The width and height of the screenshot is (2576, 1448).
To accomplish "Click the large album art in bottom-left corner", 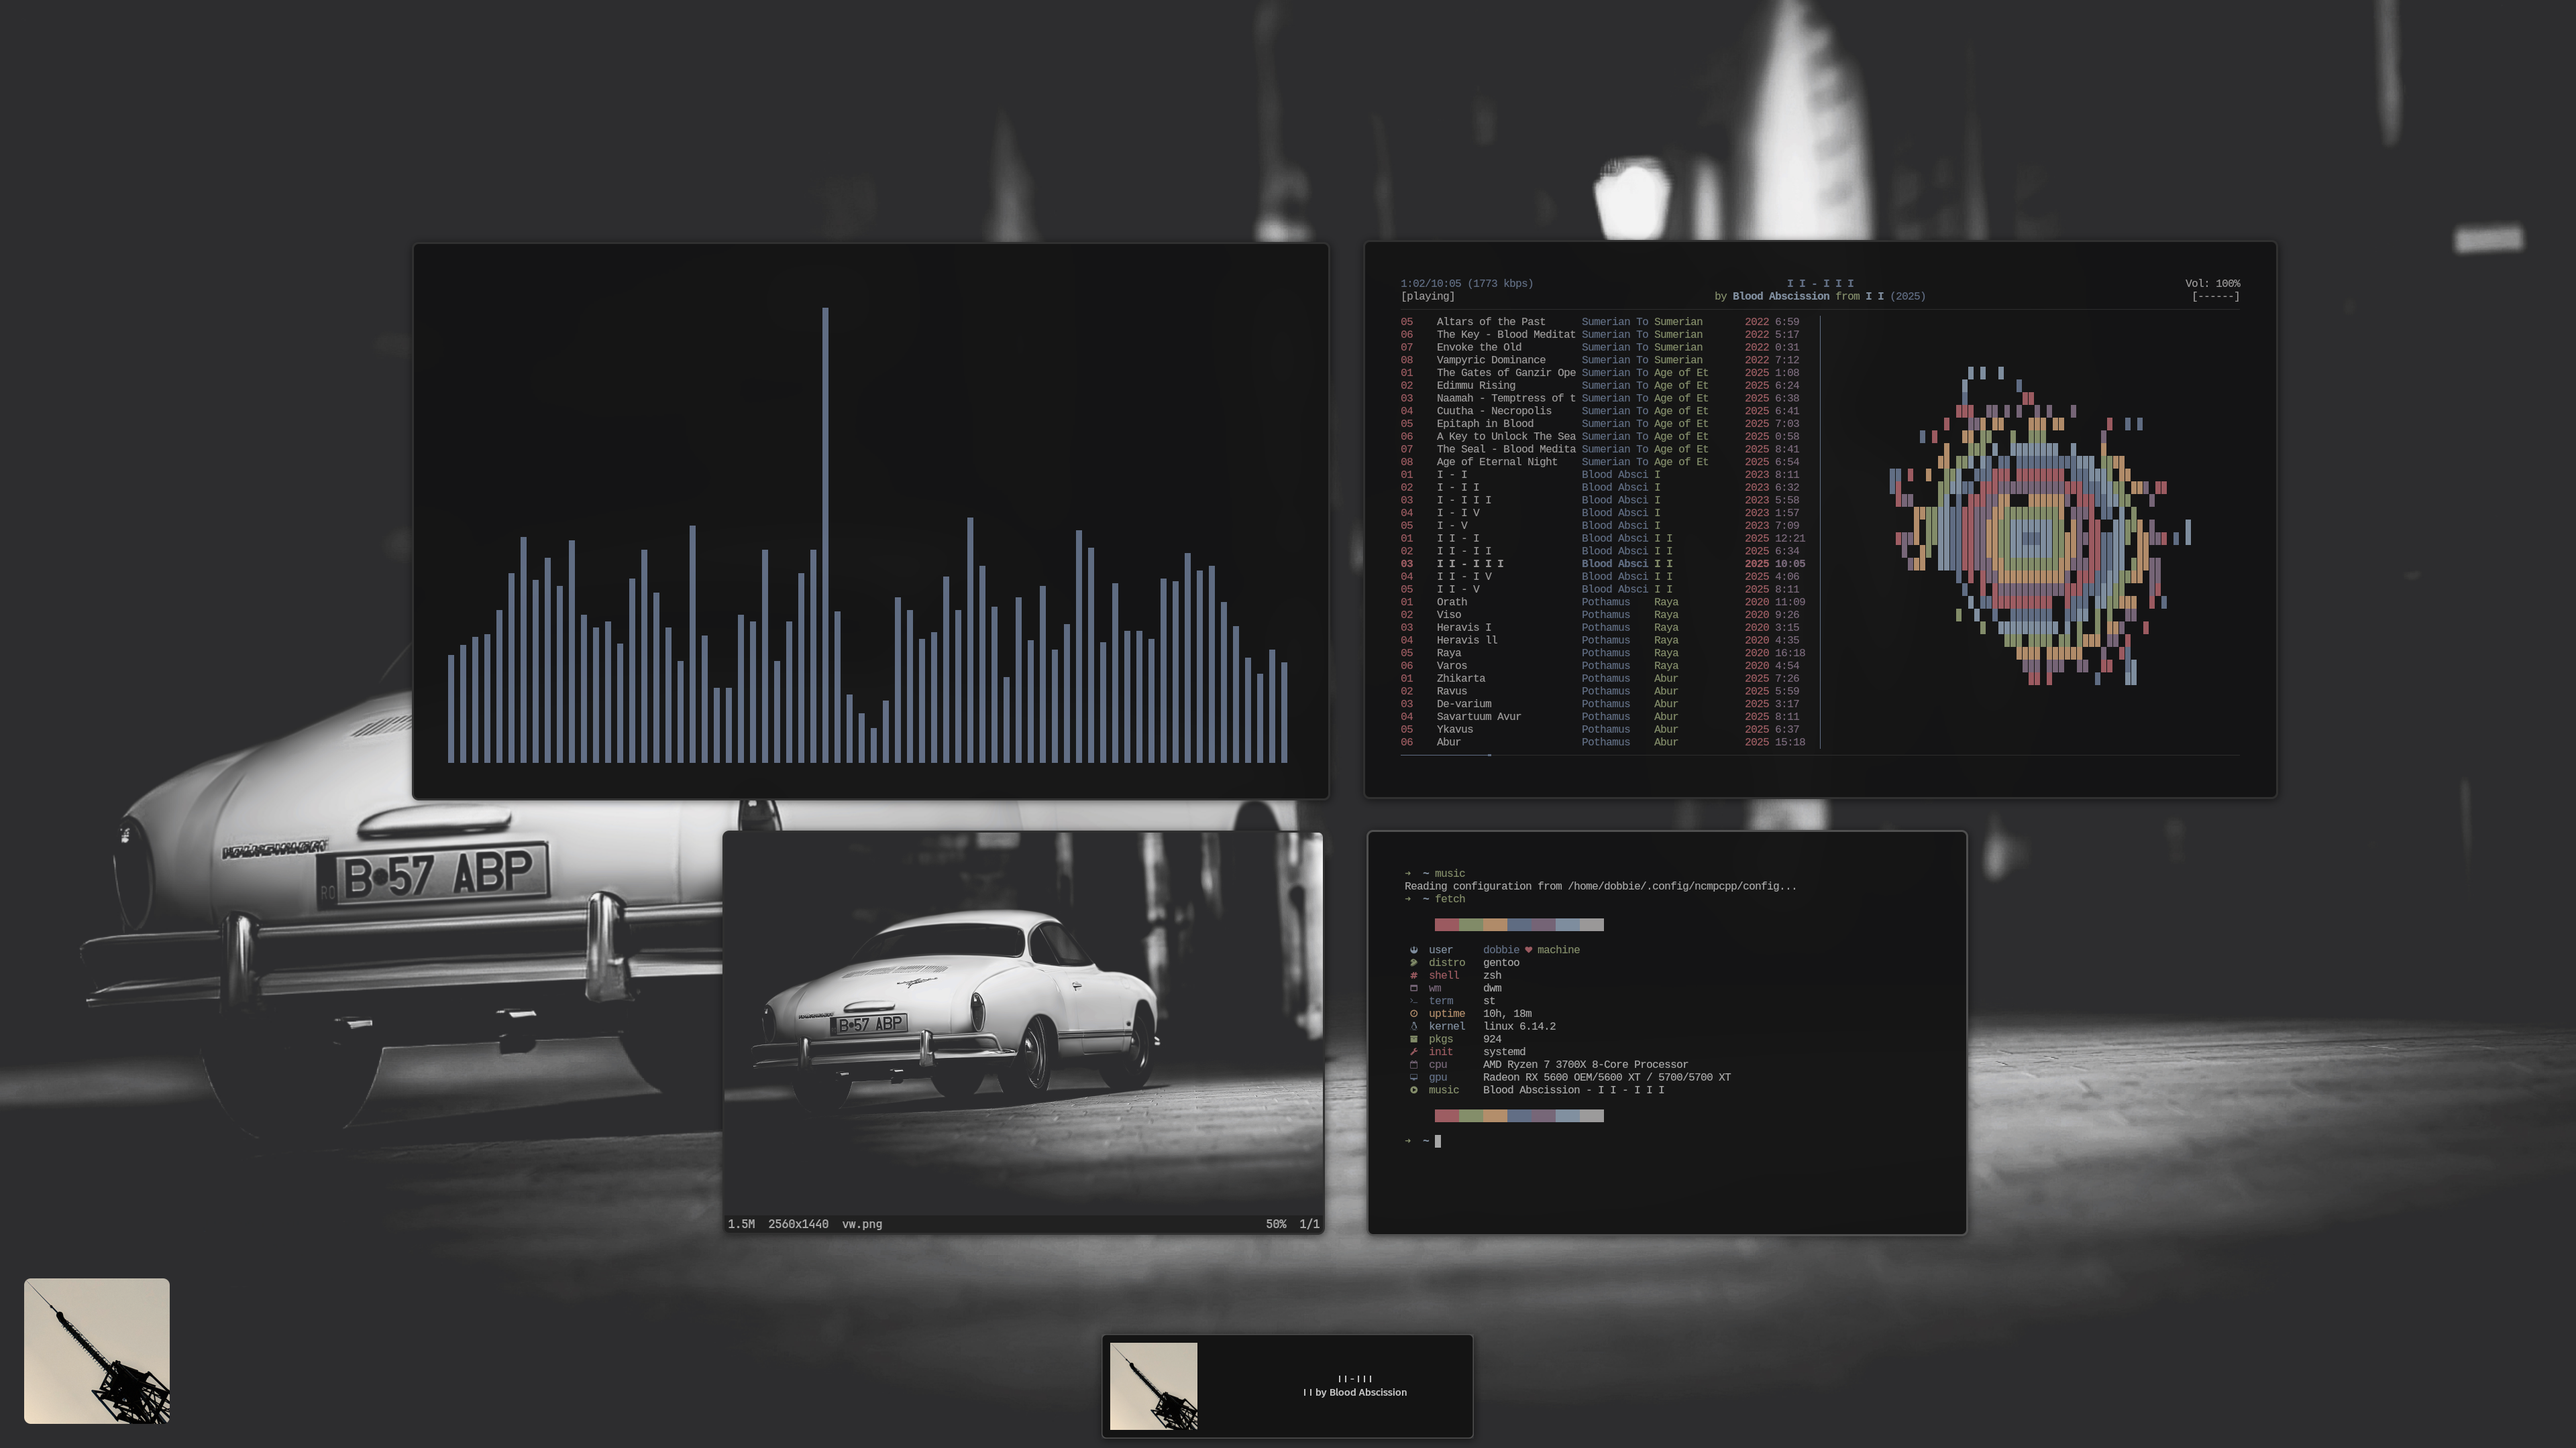I will (97, 1350).
